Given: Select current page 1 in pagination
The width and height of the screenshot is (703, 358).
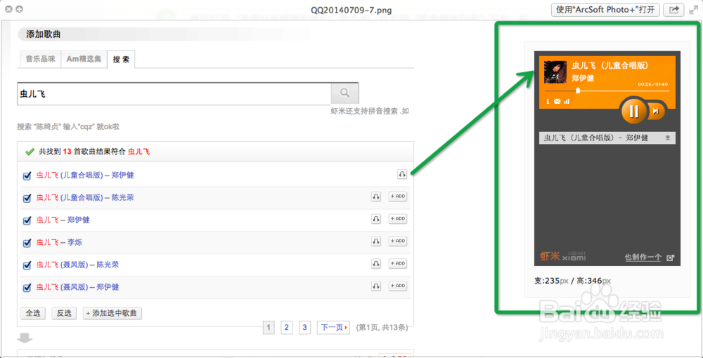Looking at the screenshot, I should click(x=268, y=328).
